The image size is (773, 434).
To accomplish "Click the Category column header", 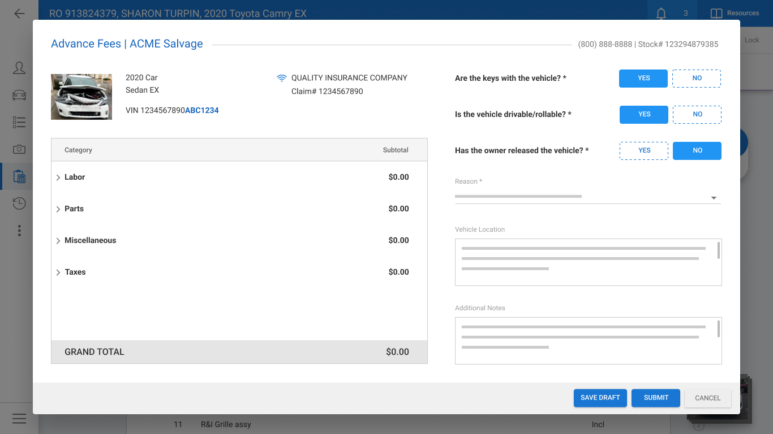I will pyautogui.click(x=78, y=150).
